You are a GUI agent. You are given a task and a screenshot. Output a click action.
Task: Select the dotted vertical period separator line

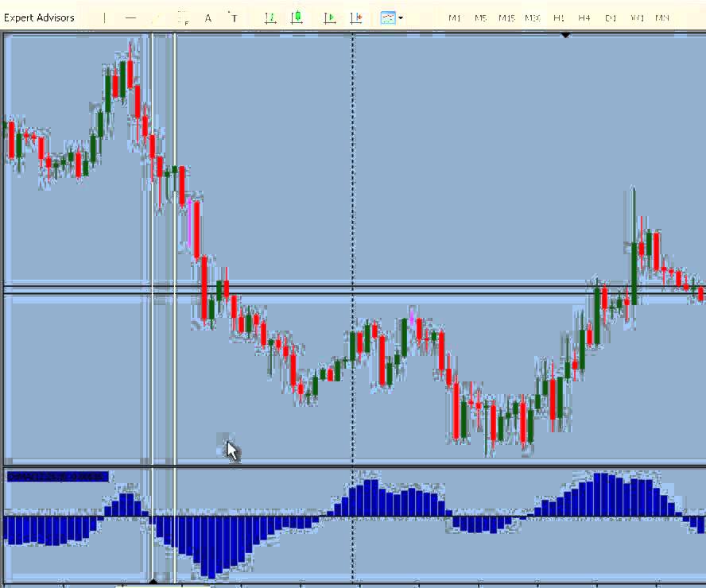353,199
